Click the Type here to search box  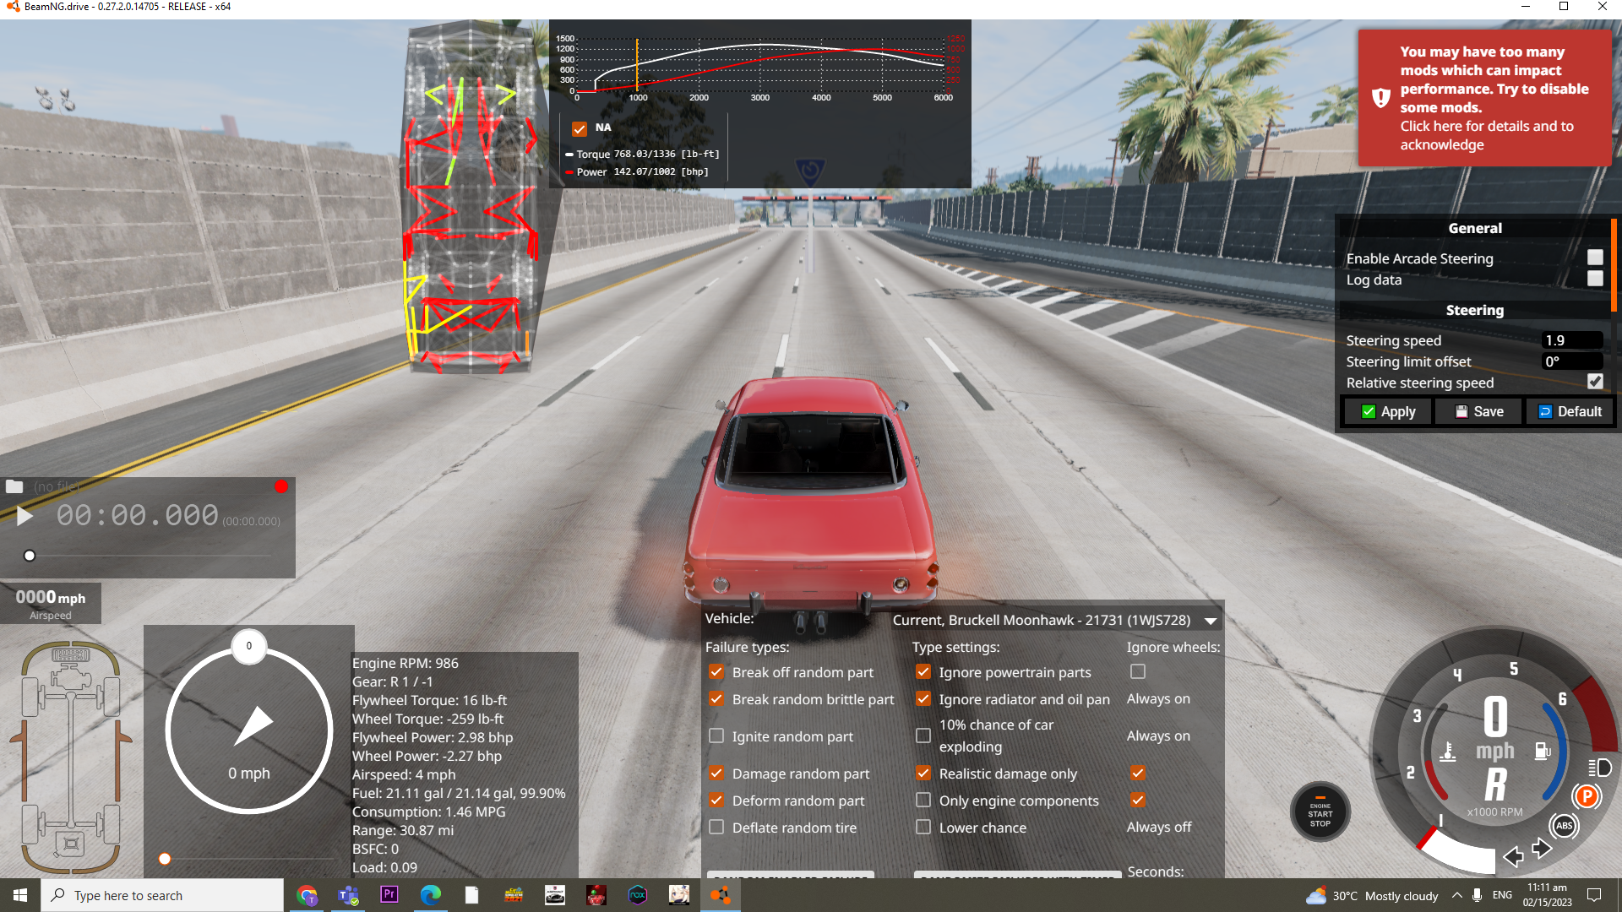[x=162, y=895]
